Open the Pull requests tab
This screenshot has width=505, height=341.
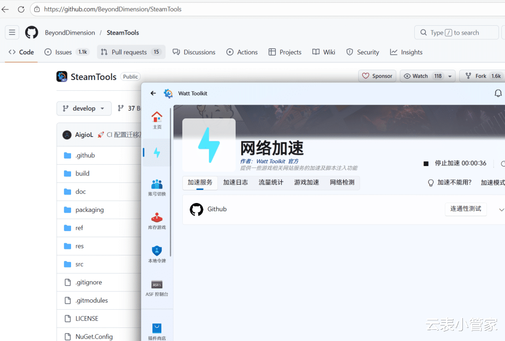click(131, 52)
